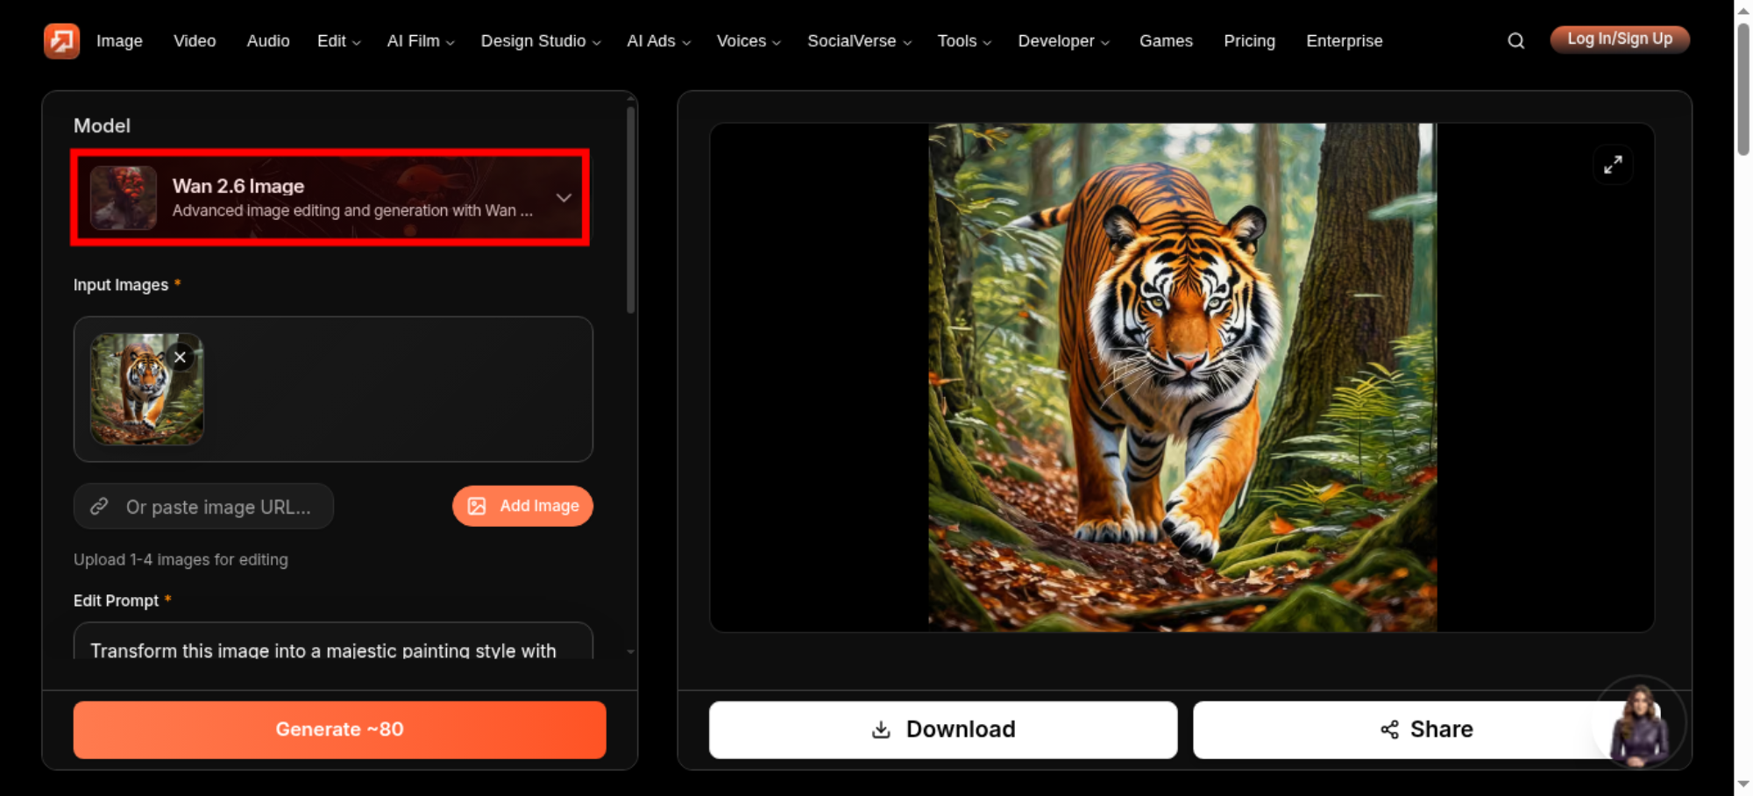Click the 'Upload 1-4 images for editing' text
This screenshot has width=1753, height=796.
coord(181,559)
